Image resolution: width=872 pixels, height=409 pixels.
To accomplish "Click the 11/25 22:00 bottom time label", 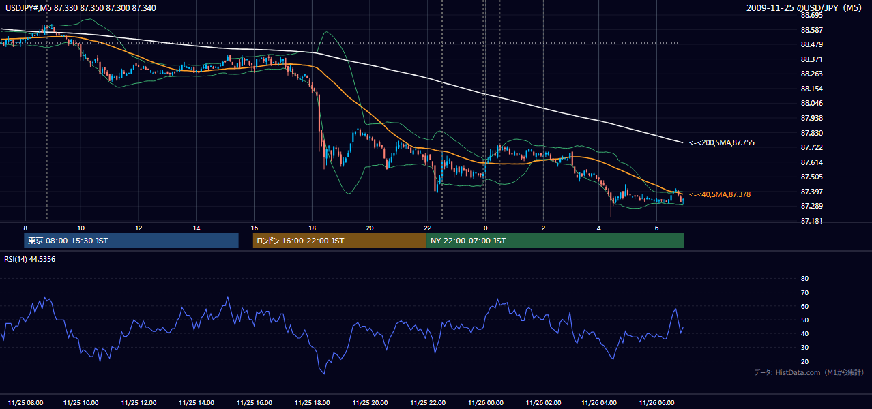I will tap(427, 402).
